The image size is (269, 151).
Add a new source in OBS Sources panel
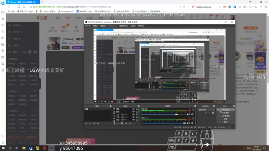(x=114, y=123)
